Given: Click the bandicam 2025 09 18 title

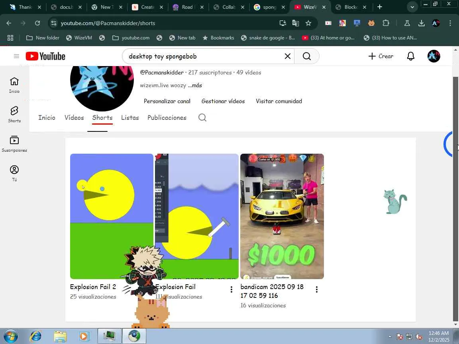Looking at the screenshot, I should click(x=272, y=291).
